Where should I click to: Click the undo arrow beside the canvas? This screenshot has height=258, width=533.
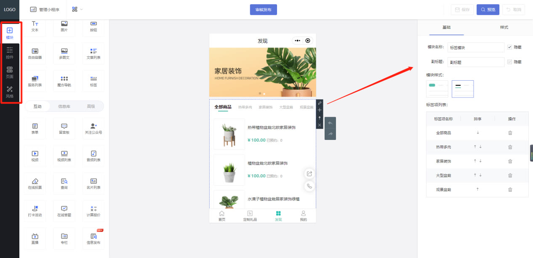tap(330, 123)
